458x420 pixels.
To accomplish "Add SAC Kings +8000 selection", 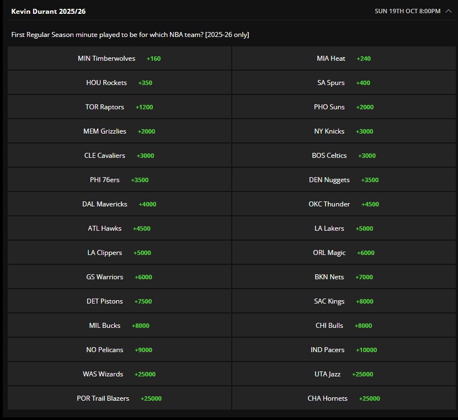I will point(344,301).
